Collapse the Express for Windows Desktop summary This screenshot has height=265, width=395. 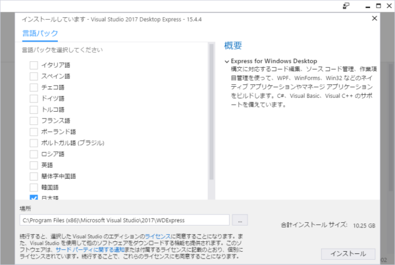click(226, 61)
